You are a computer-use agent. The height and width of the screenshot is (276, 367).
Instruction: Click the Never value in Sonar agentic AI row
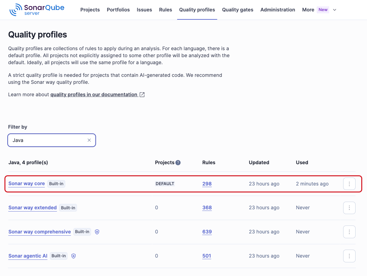point(303,256)
